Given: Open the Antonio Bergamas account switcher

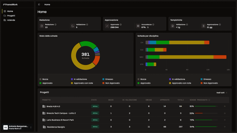Looking at the screenshot, I should (17, 128).
